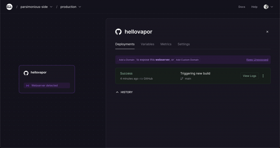The image size is (280, 148).
Task: Switch to the Settings tab
Action: pyautogui.click(x=183, y=44)
